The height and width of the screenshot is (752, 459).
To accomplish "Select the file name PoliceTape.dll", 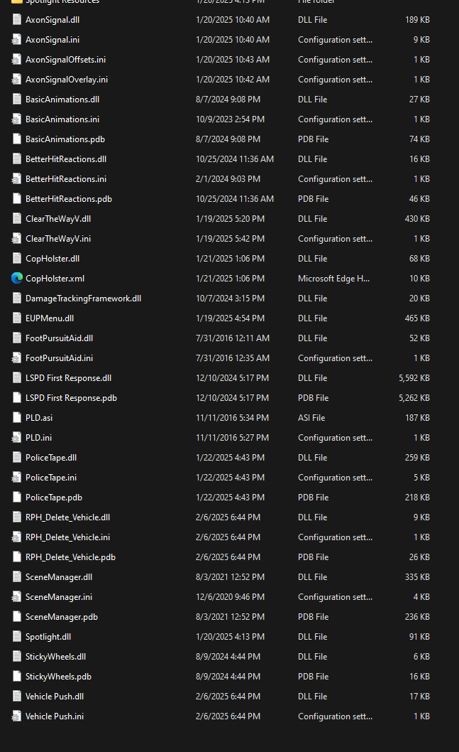I will coord(51,458).
